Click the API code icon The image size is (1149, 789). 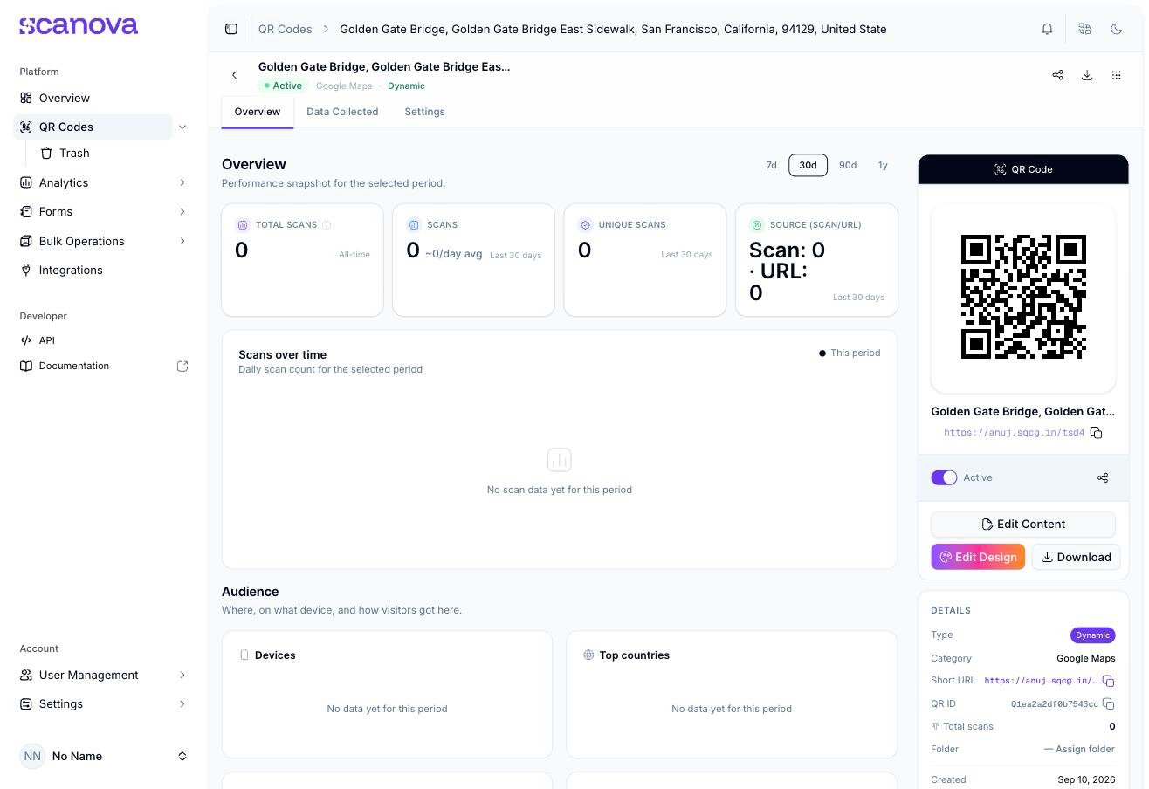coord(26,340)
